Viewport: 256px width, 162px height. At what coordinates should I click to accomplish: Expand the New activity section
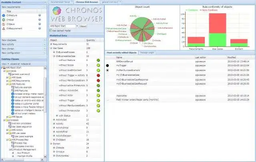(x=44, y=45)
